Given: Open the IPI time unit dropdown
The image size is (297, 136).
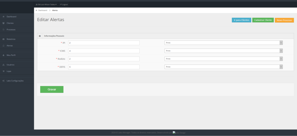Looking at the screenshot, I should tap(281, 43).
